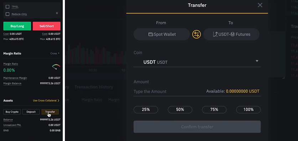Image resolution: width=298 pixels, height=141 pixels.
Task: Switch to Transaction History tab
Action: coord(94,87)
